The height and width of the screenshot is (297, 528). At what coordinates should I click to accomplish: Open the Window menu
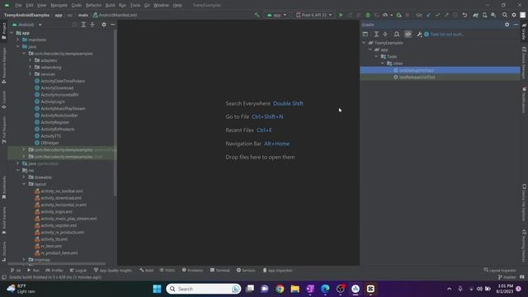click(161, 5)
